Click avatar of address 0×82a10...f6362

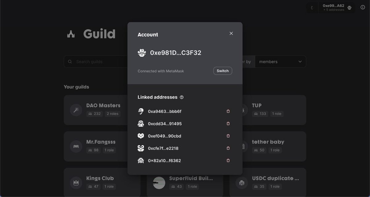pos(141,161)
